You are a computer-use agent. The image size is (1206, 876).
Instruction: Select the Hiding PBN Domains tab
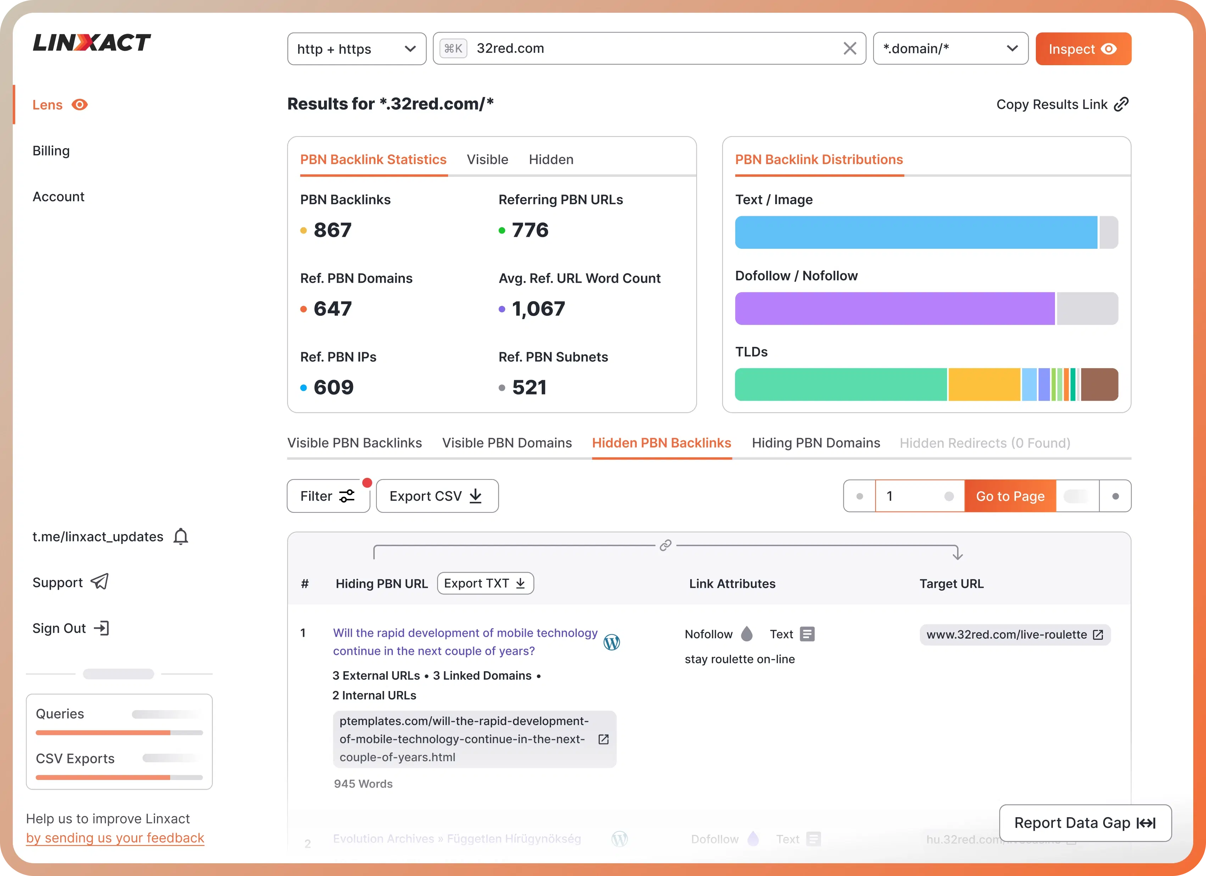tap(816, 443)
